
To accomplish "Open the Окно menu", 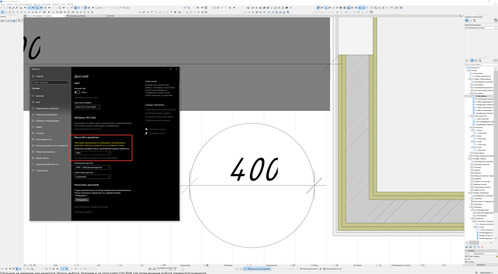I will [63, 4].
